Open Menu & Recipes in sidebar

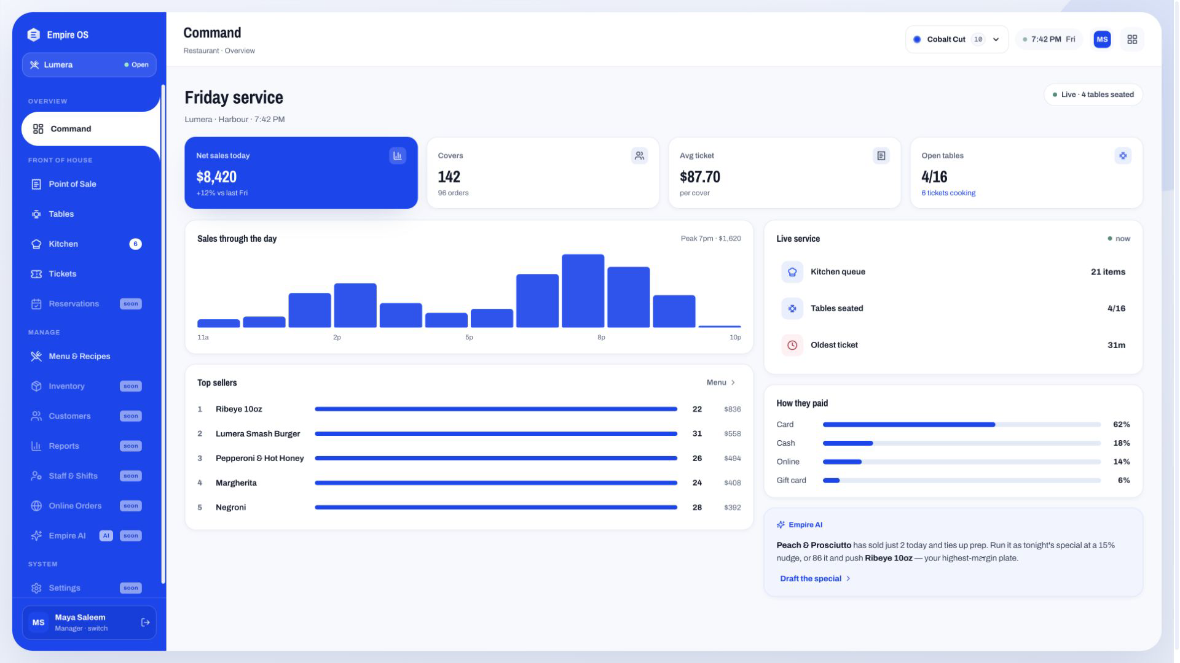click(86, 356)
